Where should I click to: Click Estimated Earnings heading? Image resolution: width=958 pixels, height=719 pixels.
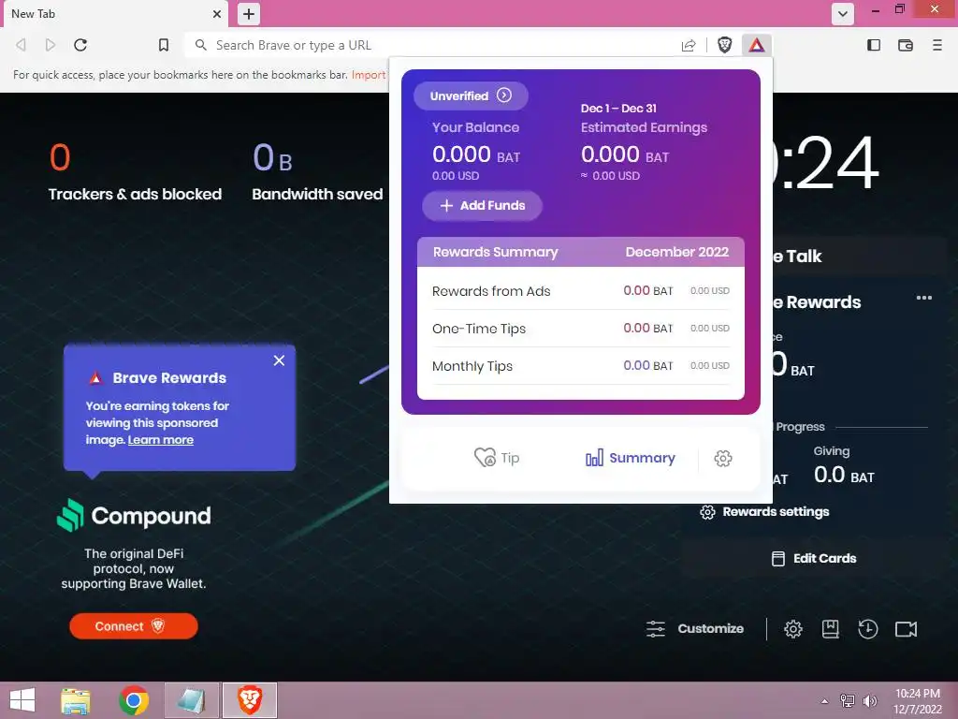click(x=644, y=127)
